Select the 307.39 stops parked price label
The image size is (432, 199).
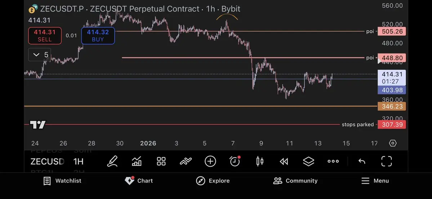(391, 125)
